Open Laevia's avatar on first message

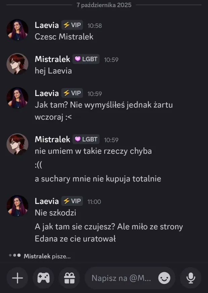pyautogui.click(x=17, y=30)
